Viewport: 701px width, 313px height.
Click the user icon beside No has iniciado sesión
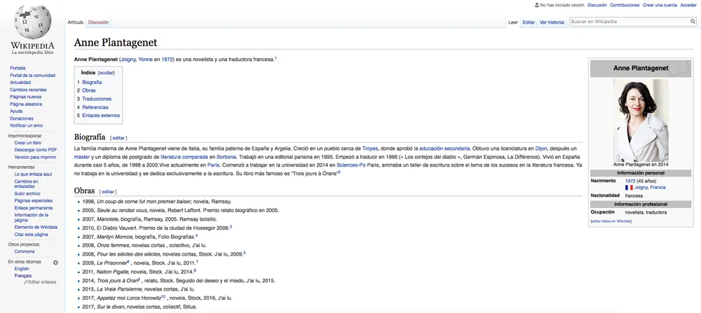536,6
